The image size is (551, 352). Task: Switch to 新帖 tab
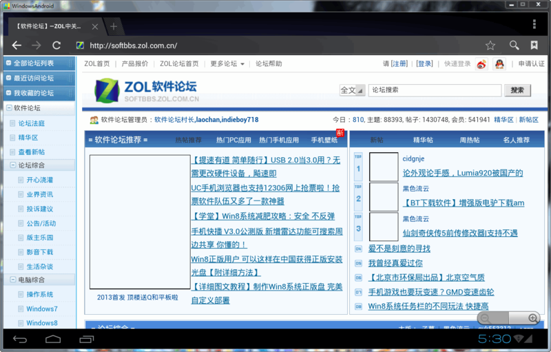coord(377,140)
